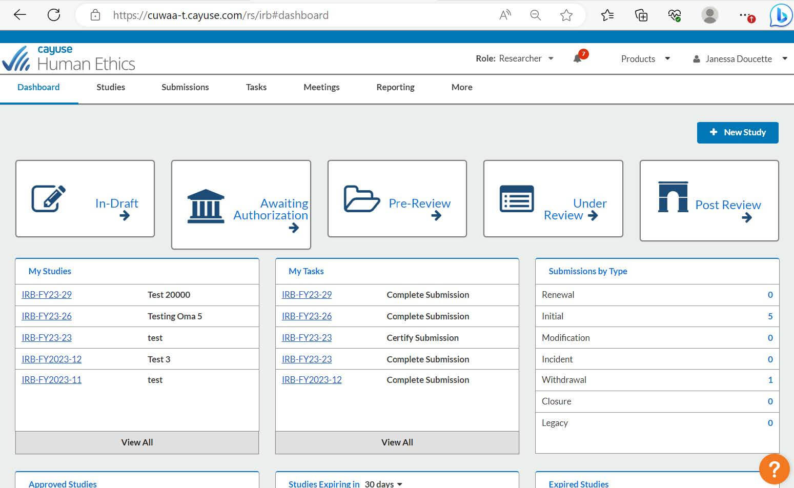The image size is (794, 488).
Task: Switch to the Studies tab
Action: [110, 87]
